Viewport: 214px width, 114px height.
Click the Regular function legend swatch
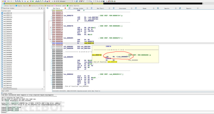pos(16,6)
